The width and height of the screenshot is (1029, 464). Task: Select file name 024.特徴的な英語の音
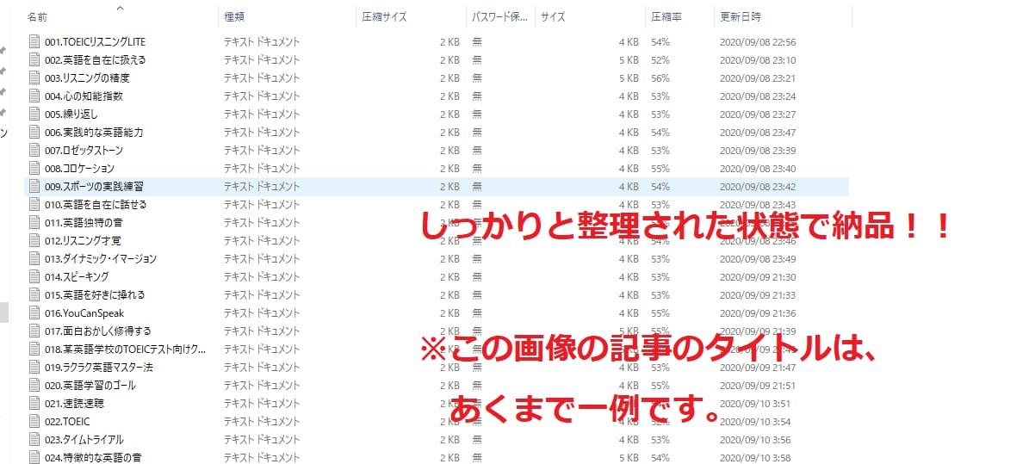(x=92, y=457)
